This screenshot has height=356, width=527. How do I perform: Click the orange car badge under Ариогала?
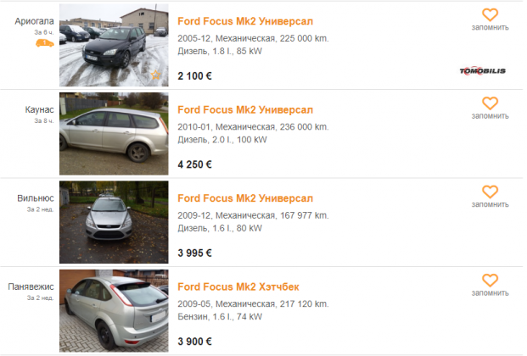[x=45, y=43]
